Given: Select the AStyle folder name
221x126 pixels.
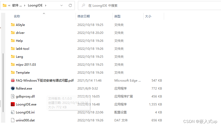Looking at the screenshot, I should (20, 25).
